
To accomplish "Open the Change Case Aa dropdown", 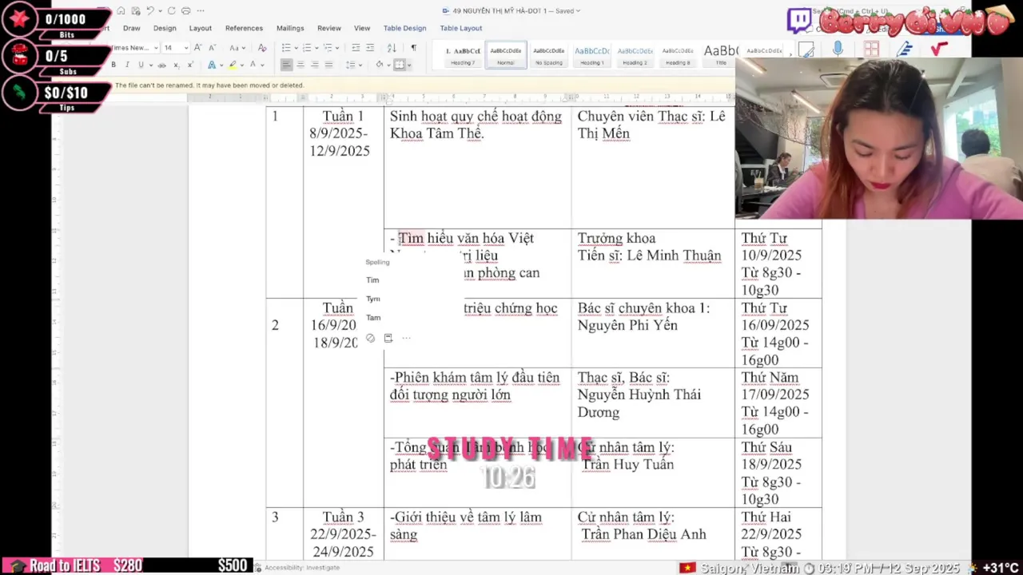I will (x=237, y=48).
